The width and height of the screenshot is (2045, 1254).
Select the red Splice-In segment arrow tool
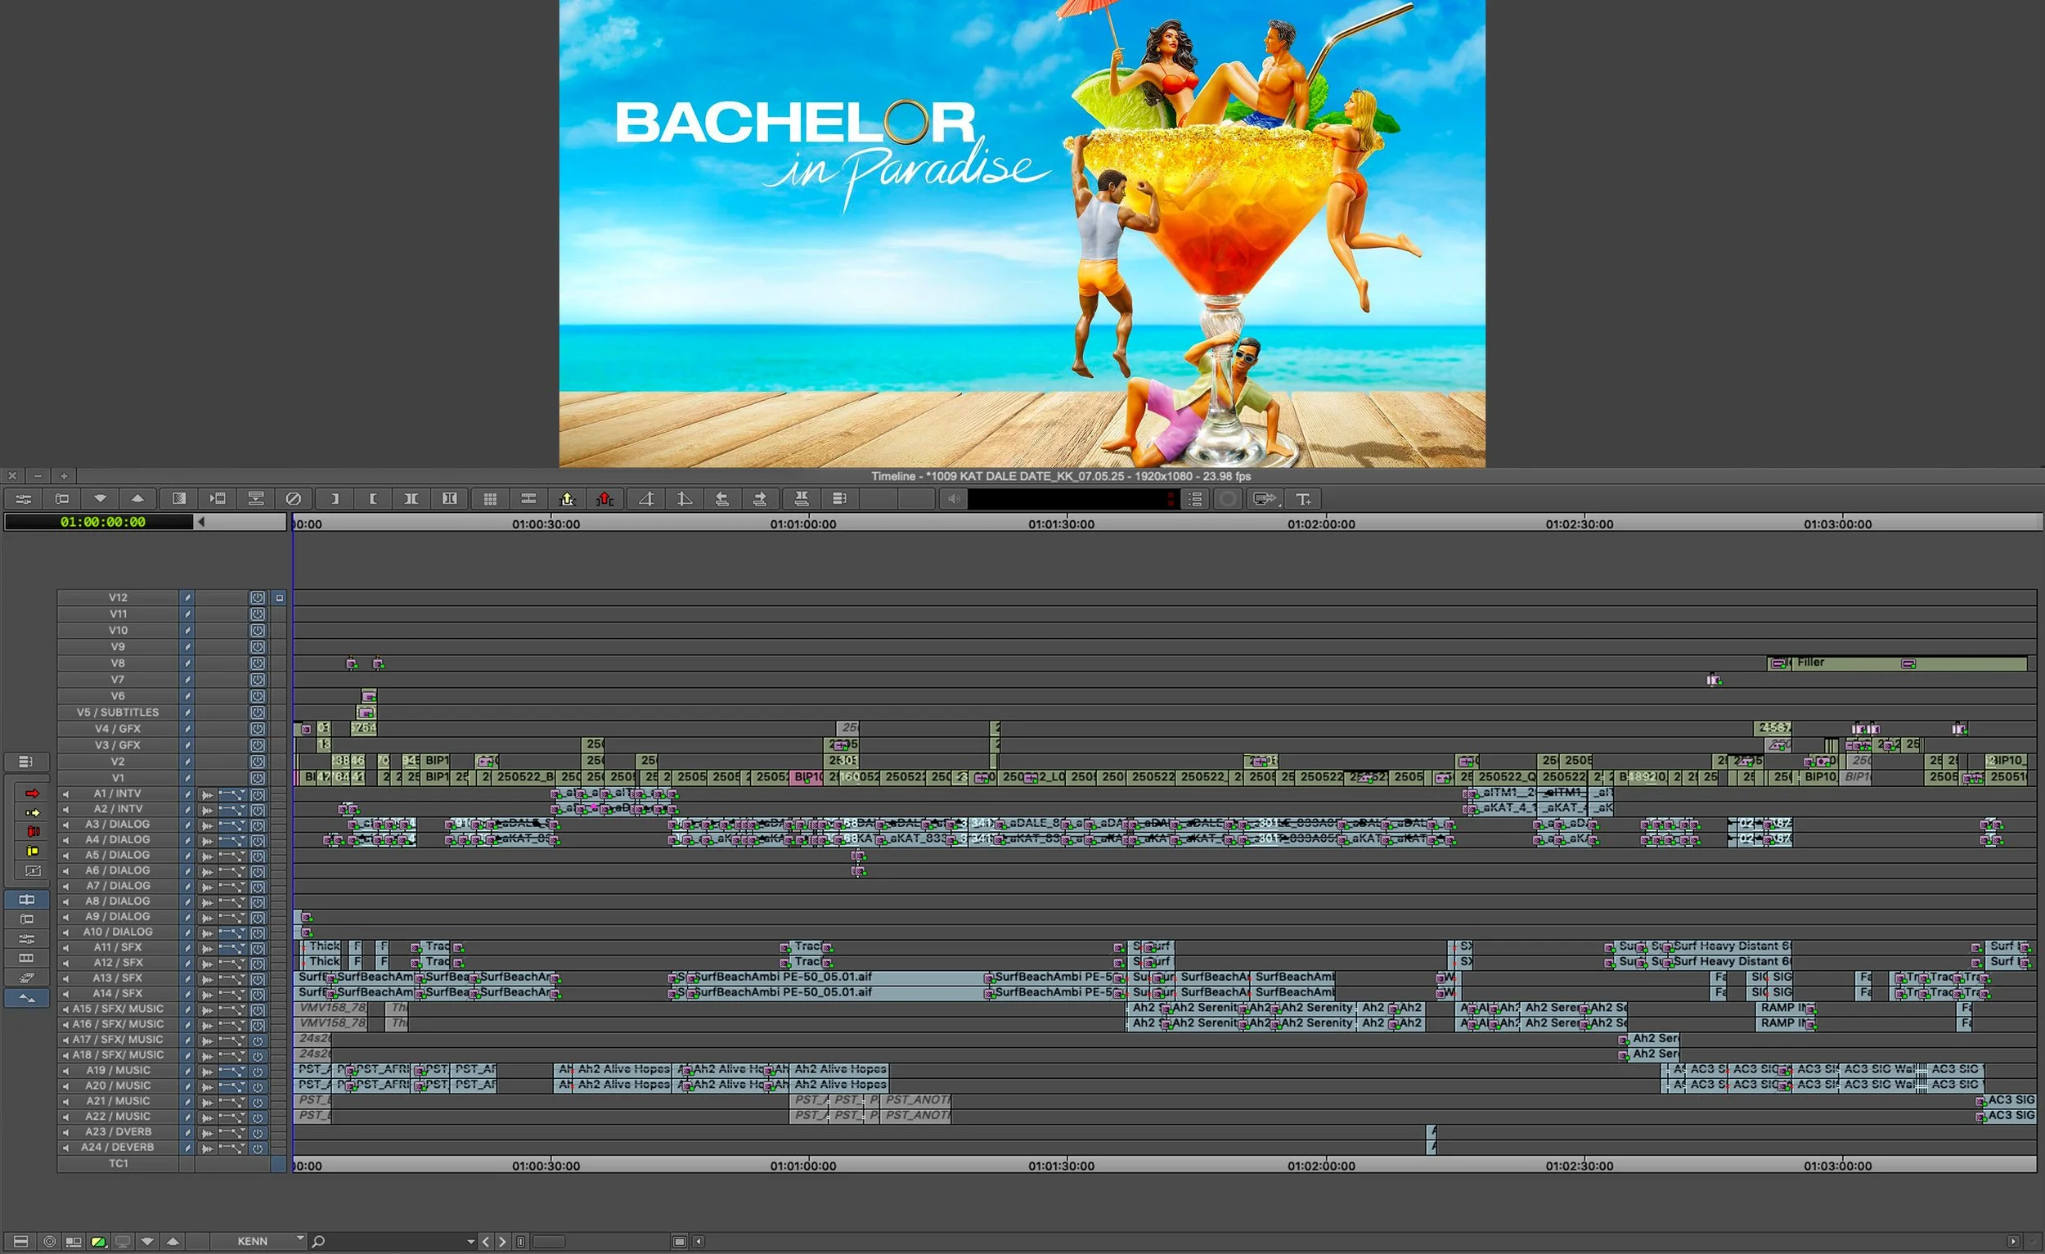[x=33, y=793]
